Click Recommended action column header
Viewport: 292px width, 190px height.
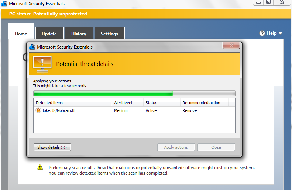click(204, 103)
